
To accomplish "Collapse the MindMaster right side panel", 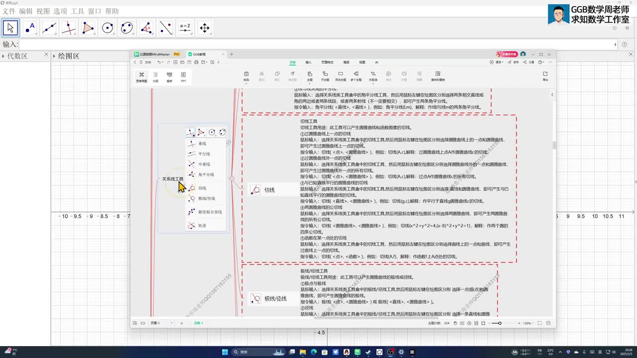I will pos(552,94).
